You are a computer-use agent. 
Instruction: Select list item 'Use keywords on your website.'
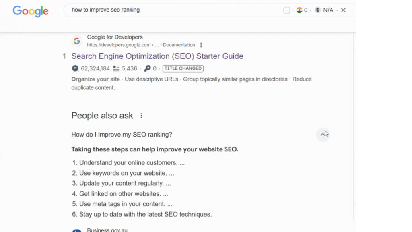pos(123,173)
